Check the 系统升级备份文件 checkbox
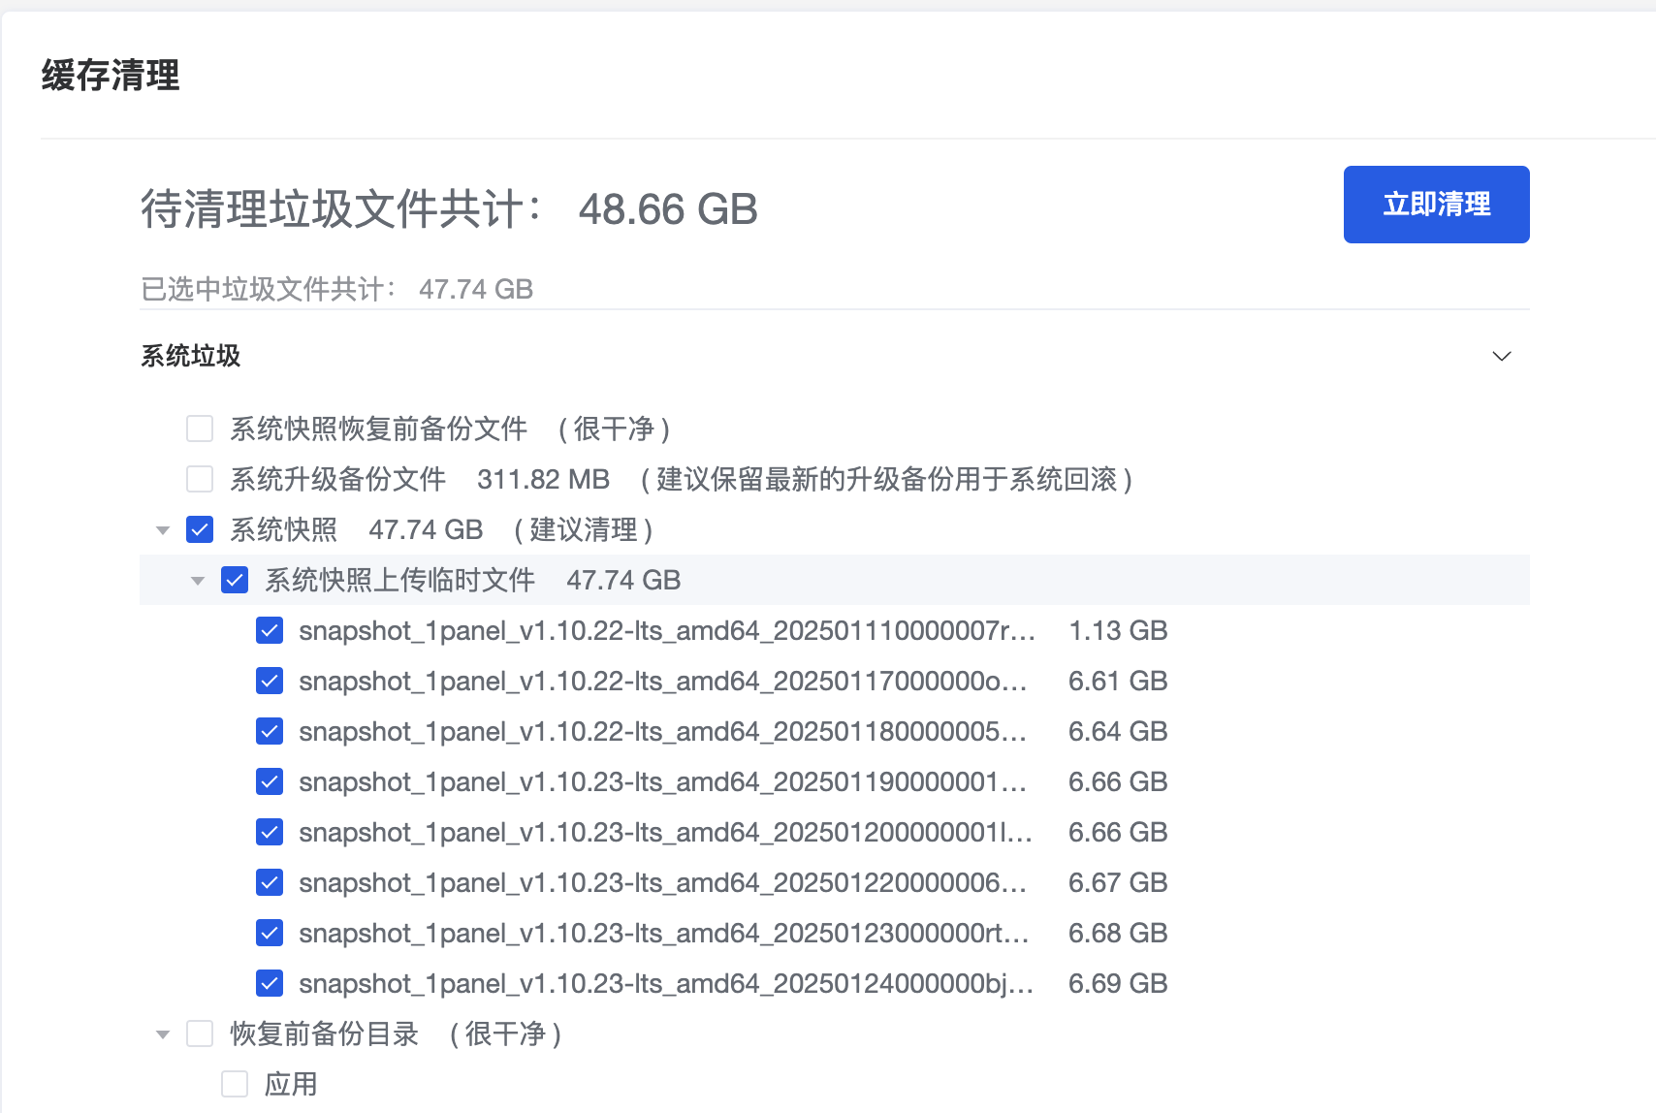1656x1113 pixels. pos(200,479)
